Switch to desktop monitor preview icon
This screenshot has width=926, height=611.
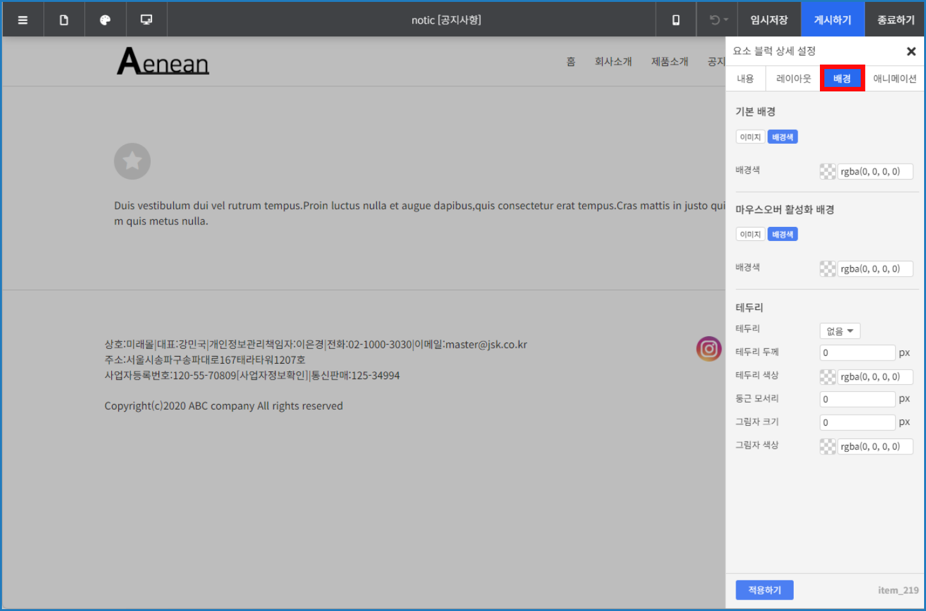tap(146, 20)
